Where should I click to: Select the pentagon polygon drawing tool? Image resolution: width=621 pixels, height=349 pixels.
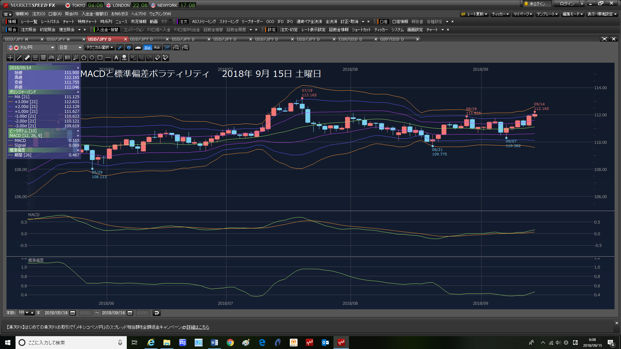click(83, 58)
